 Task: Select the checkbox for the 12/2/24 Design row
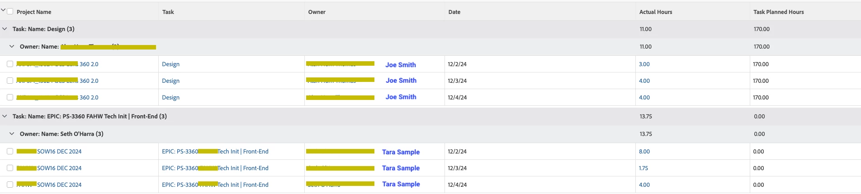pos(10,64)
